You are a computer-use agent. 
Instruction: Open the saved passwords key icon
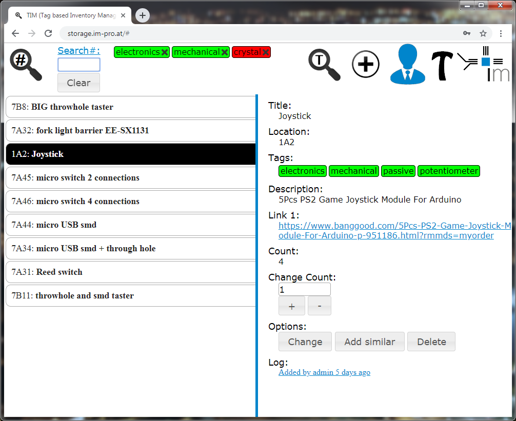pyautogui.click(x=467, y=33)
